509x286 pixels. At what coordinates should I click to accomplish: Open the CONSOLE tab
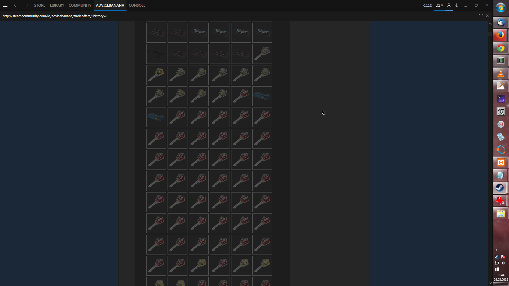coord(137,5)
